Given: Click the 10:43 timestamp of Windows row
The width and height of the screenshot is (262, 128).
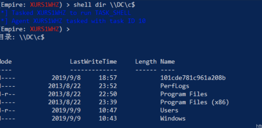Looking at the screenshot, I should point(108,119).
